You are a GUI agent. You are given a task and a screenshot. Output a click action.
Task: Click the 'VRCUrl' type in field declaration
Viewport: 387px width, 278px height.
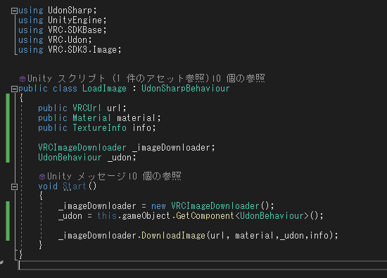pos(87,108)
